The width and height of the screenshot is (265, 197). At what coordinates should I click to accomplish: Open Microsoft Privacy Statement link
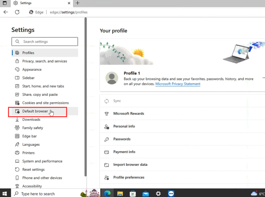pyautogui.click(x=178, y=84)
